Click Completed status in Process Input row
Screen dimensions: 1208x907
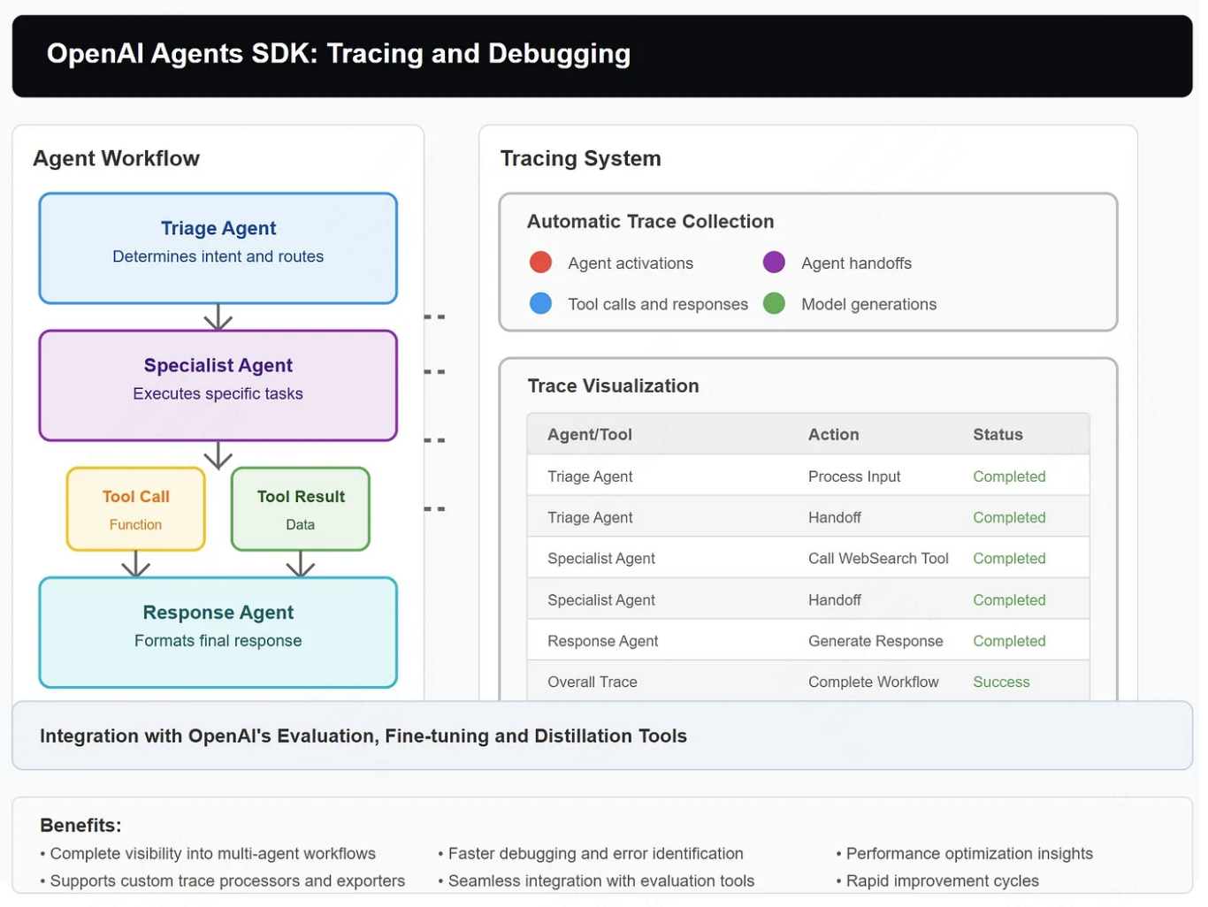1009,476
